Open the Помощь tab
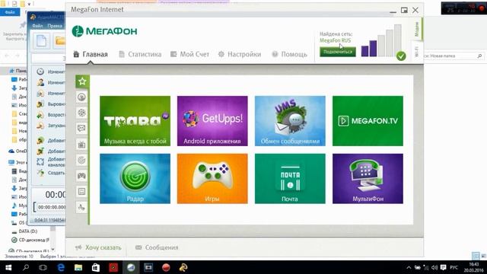The width and height of the screenshot is (487, 274). [289, 54]
